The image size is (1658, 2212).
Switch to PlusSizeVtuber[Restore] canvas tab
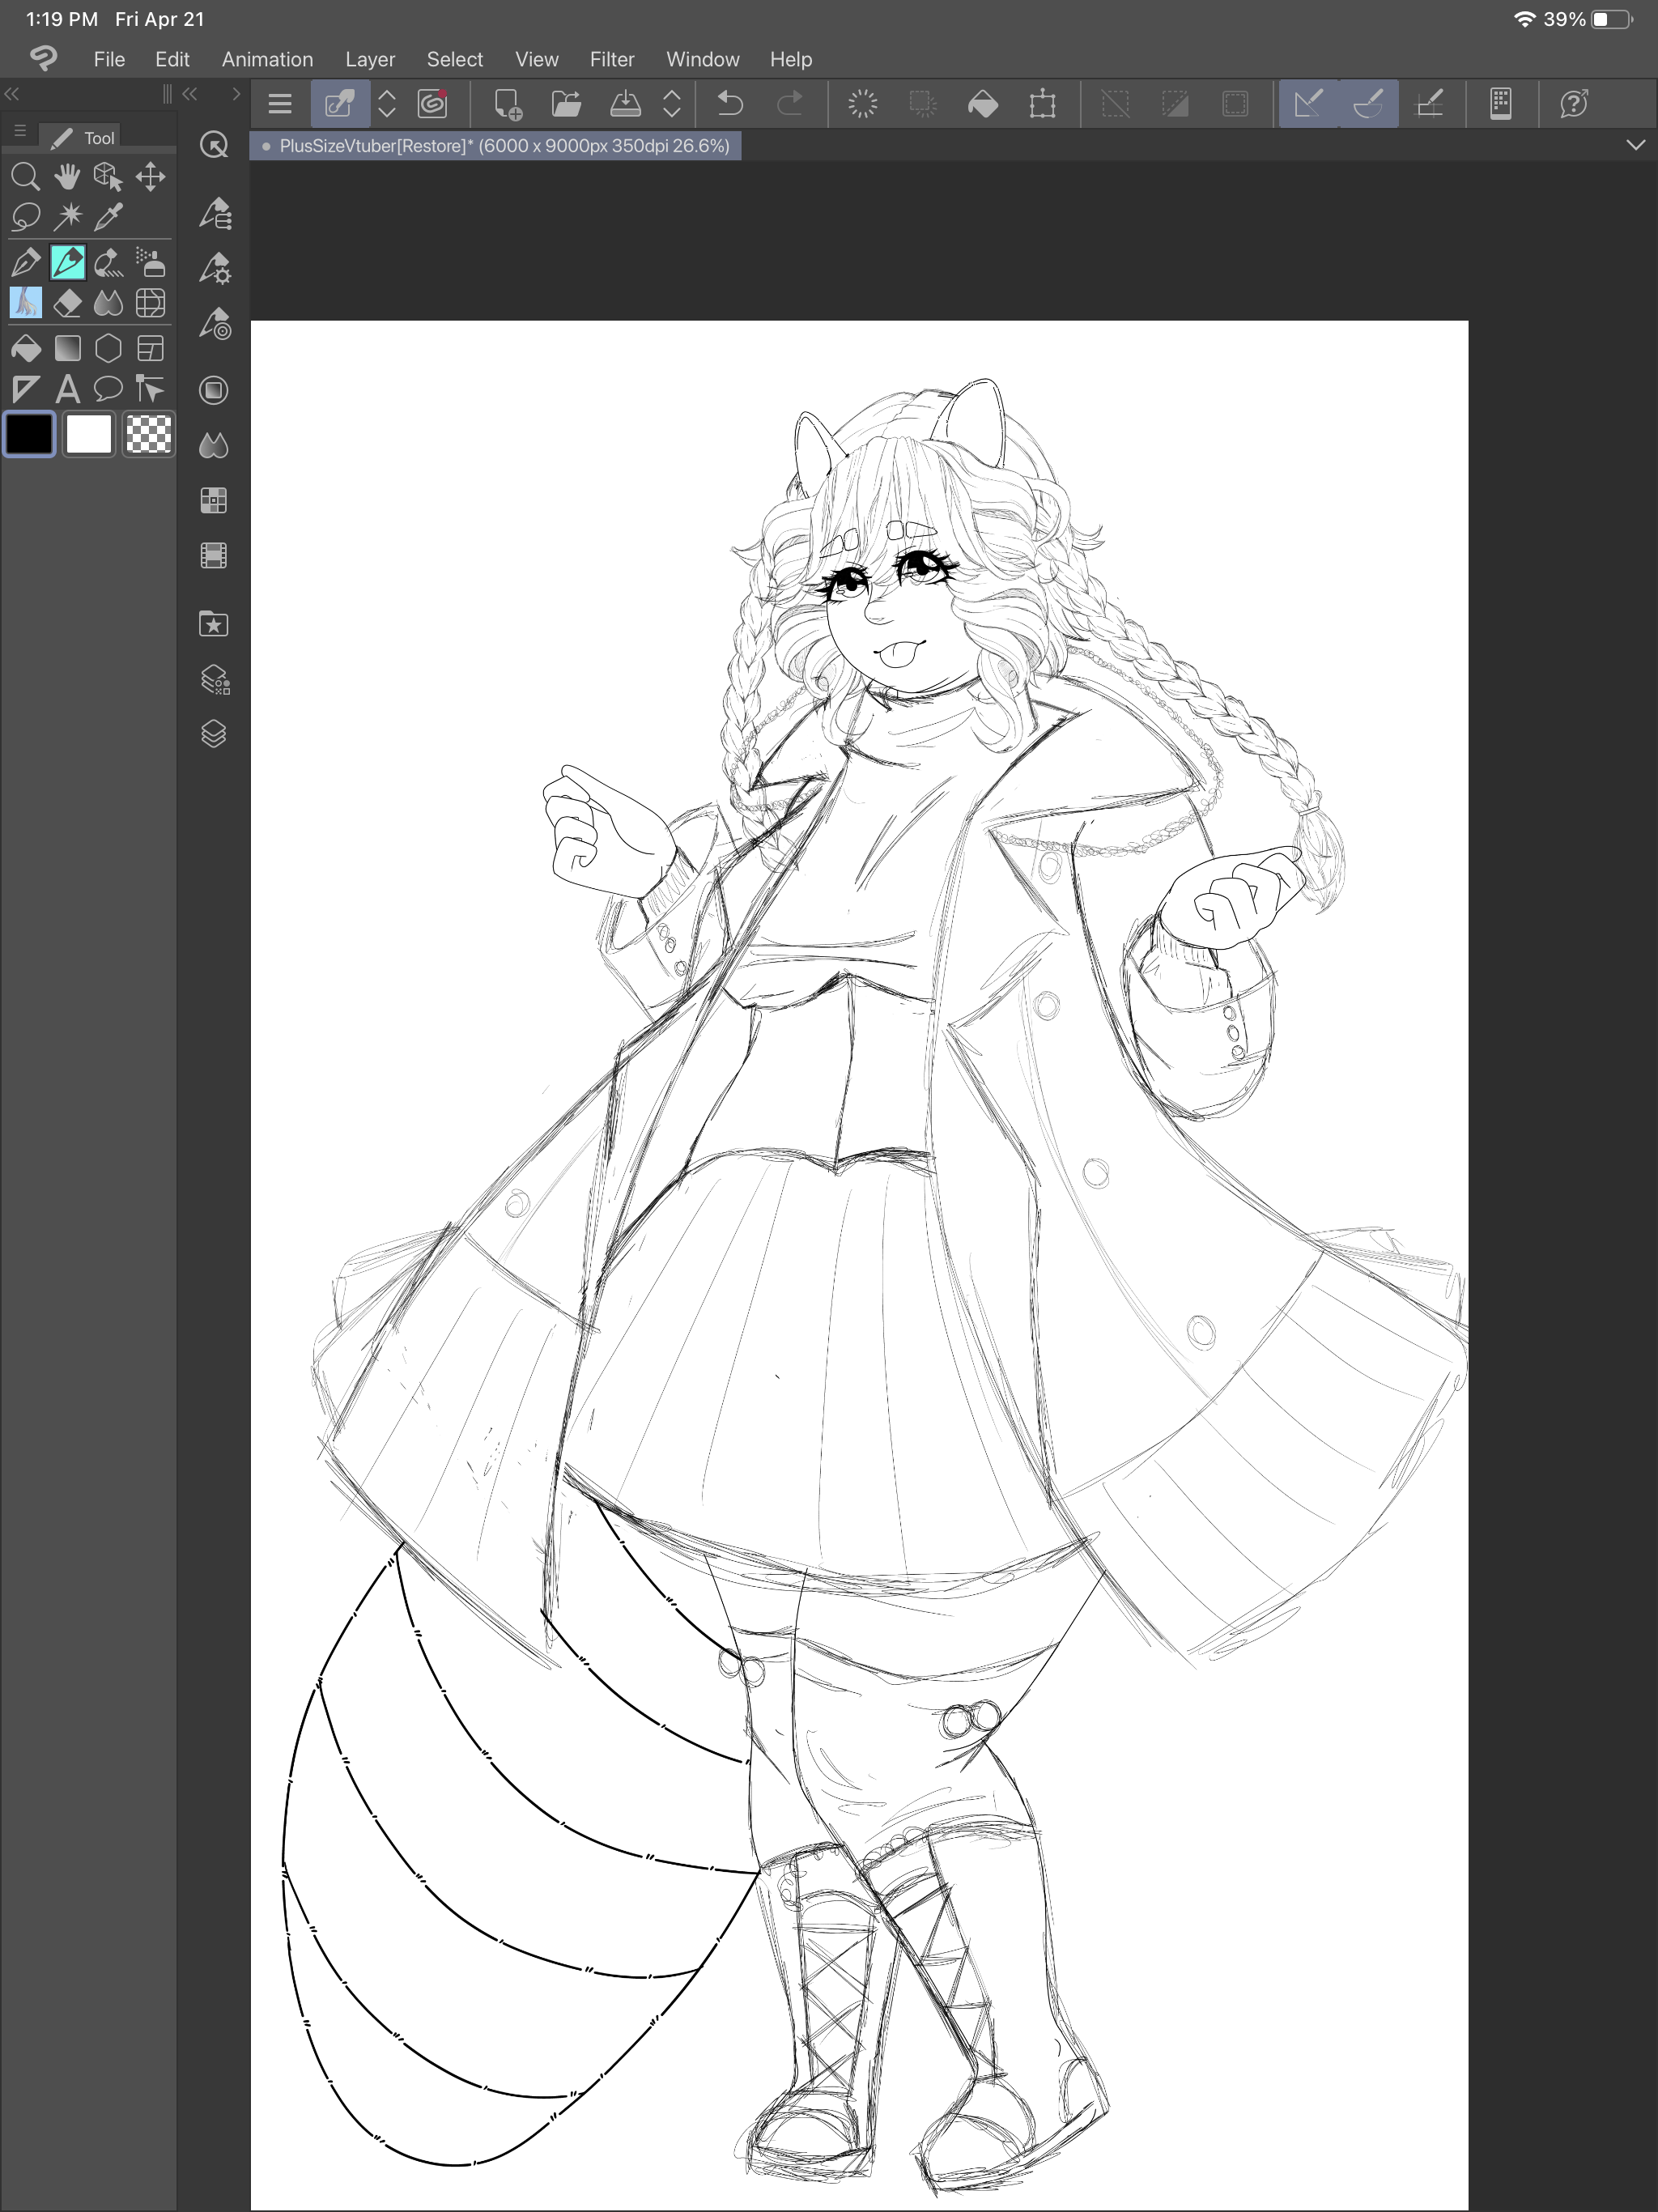point(496,146)
